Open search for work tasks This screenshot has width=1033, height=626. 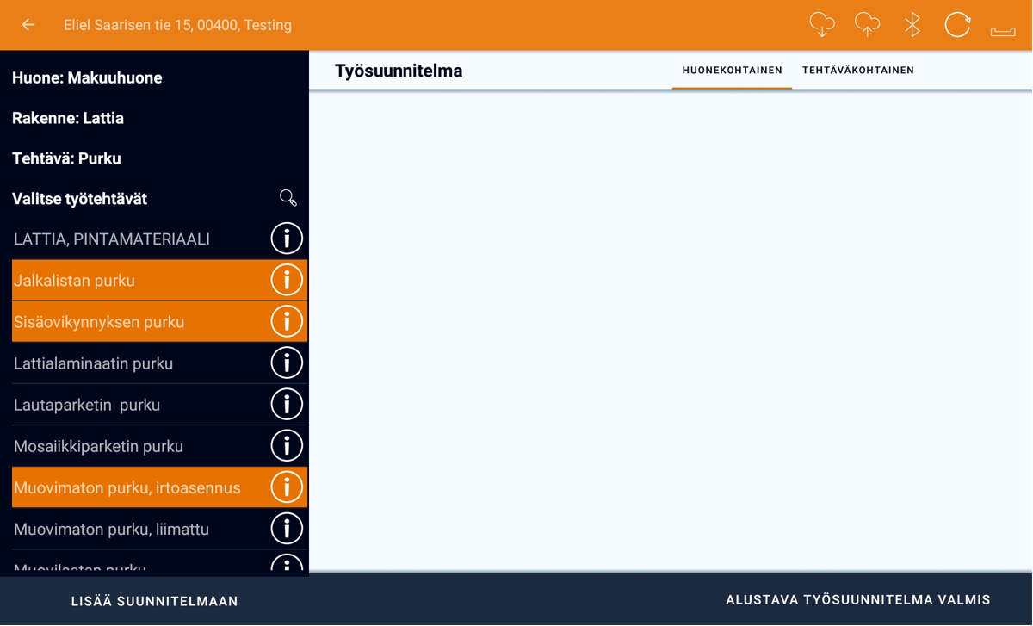coord(288,199)
